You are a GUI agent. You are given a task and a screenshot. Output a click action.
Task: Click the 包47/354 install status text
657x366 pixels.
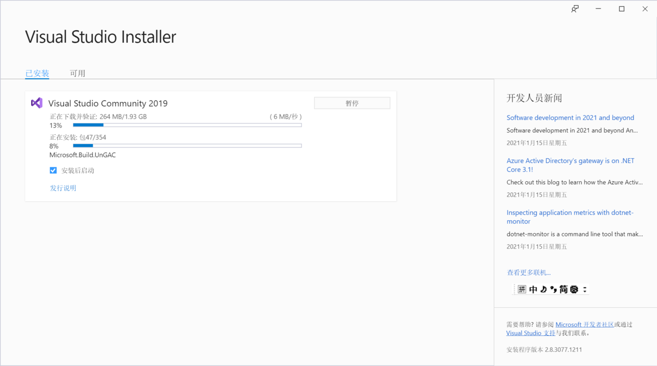click(x=92, y=137)
